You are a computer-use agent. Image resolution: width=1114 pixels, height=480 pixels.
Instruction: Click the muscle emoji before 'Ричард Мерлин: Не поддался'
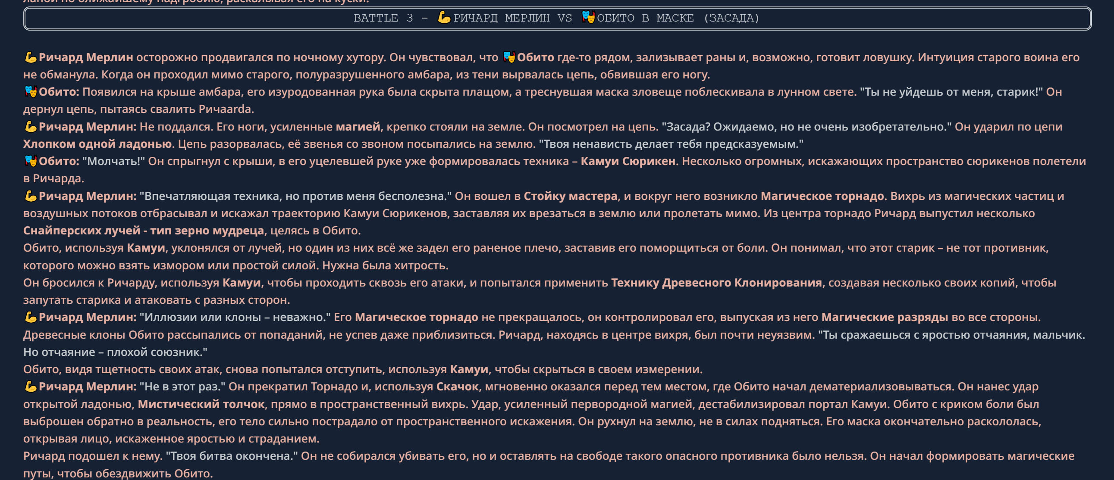[30, 127]
